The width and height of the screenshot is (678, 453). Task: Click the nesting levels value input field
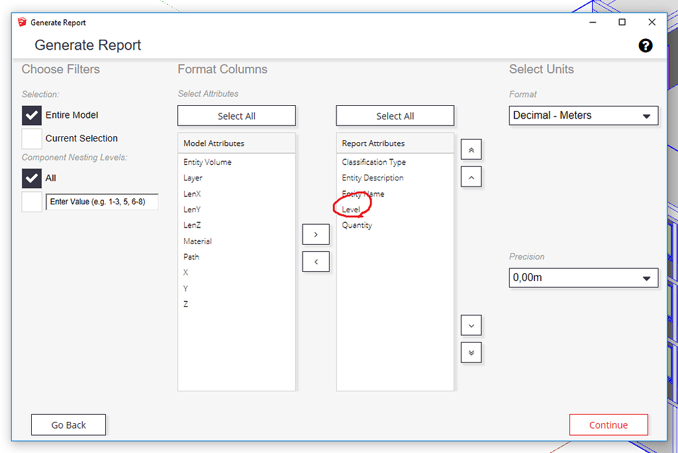102,202
